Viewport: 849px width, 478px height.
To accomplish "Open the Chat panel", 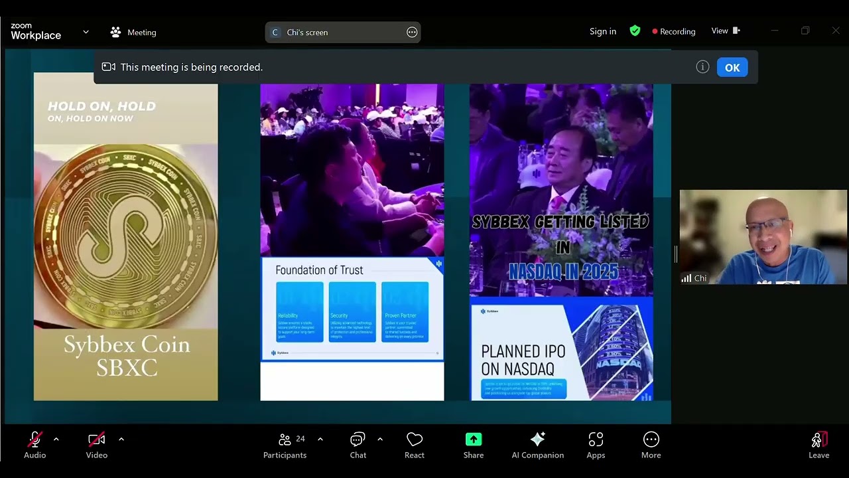I will (x=358, y=445).
